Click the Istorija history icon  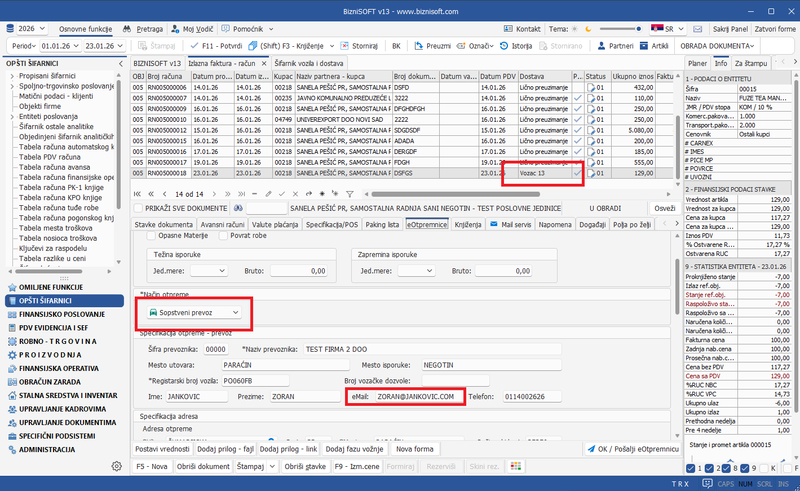click(x=504, y=46)
